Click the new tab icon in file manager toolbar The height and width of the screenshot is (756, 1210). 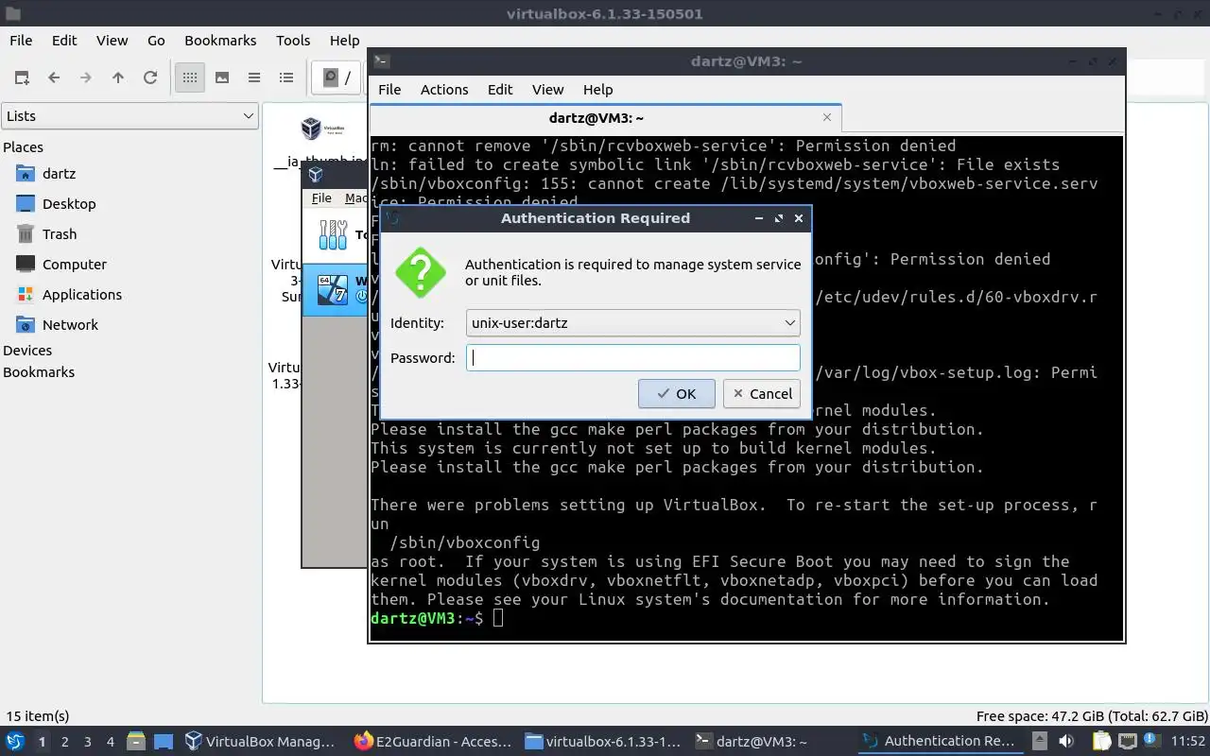tap(22, 77)
